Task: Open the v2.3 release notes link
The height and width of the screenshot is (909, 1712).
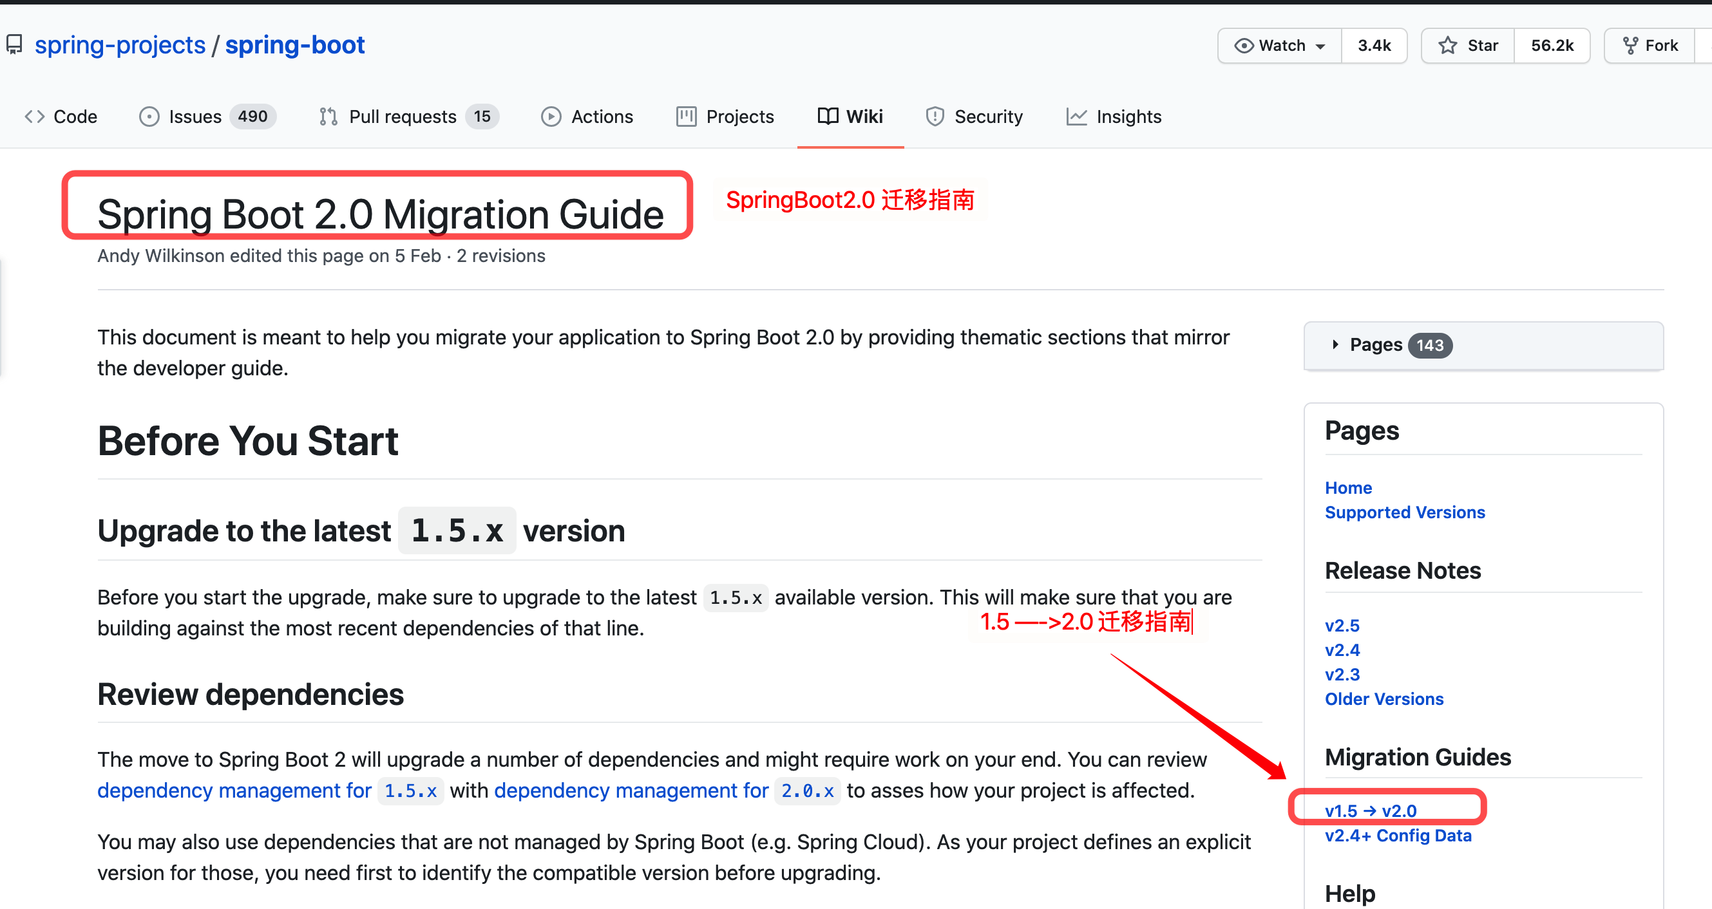Action: 1342,675
